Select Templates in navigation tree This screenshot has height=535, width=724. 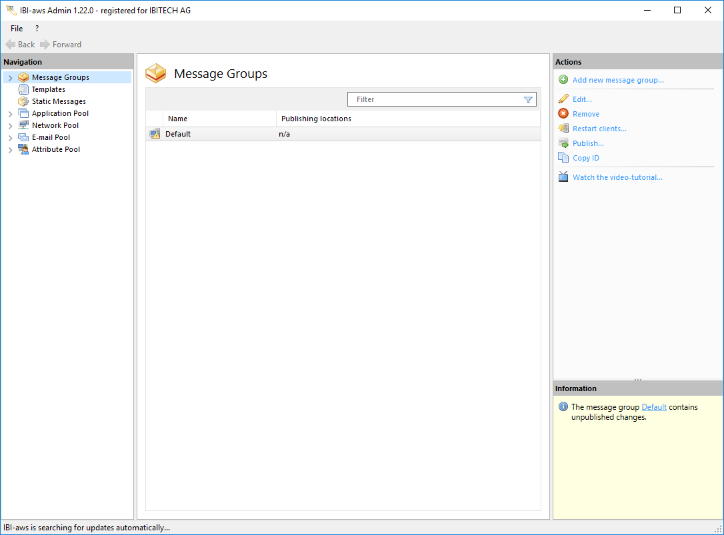[x=48, y=89]
